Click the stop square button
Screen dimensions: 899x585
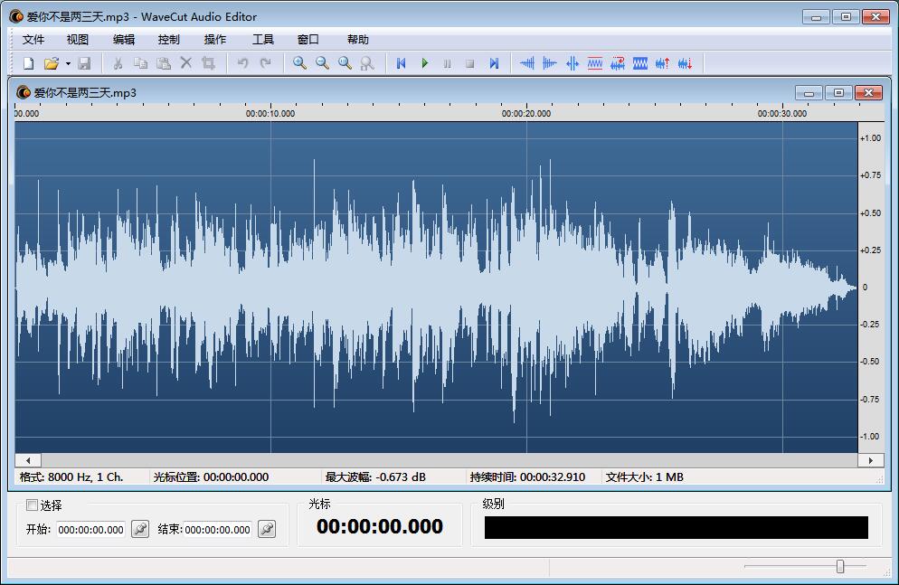click(470, 63)
